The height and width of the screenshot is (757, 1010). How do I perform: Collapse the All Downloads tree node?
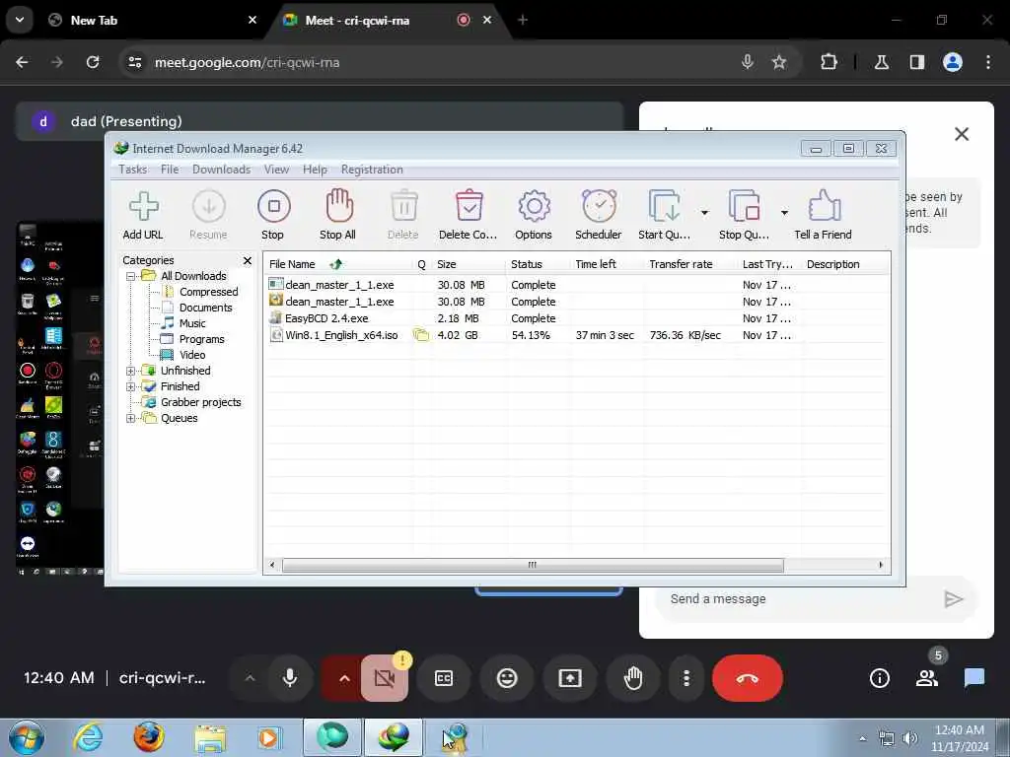tap(131, 276)
